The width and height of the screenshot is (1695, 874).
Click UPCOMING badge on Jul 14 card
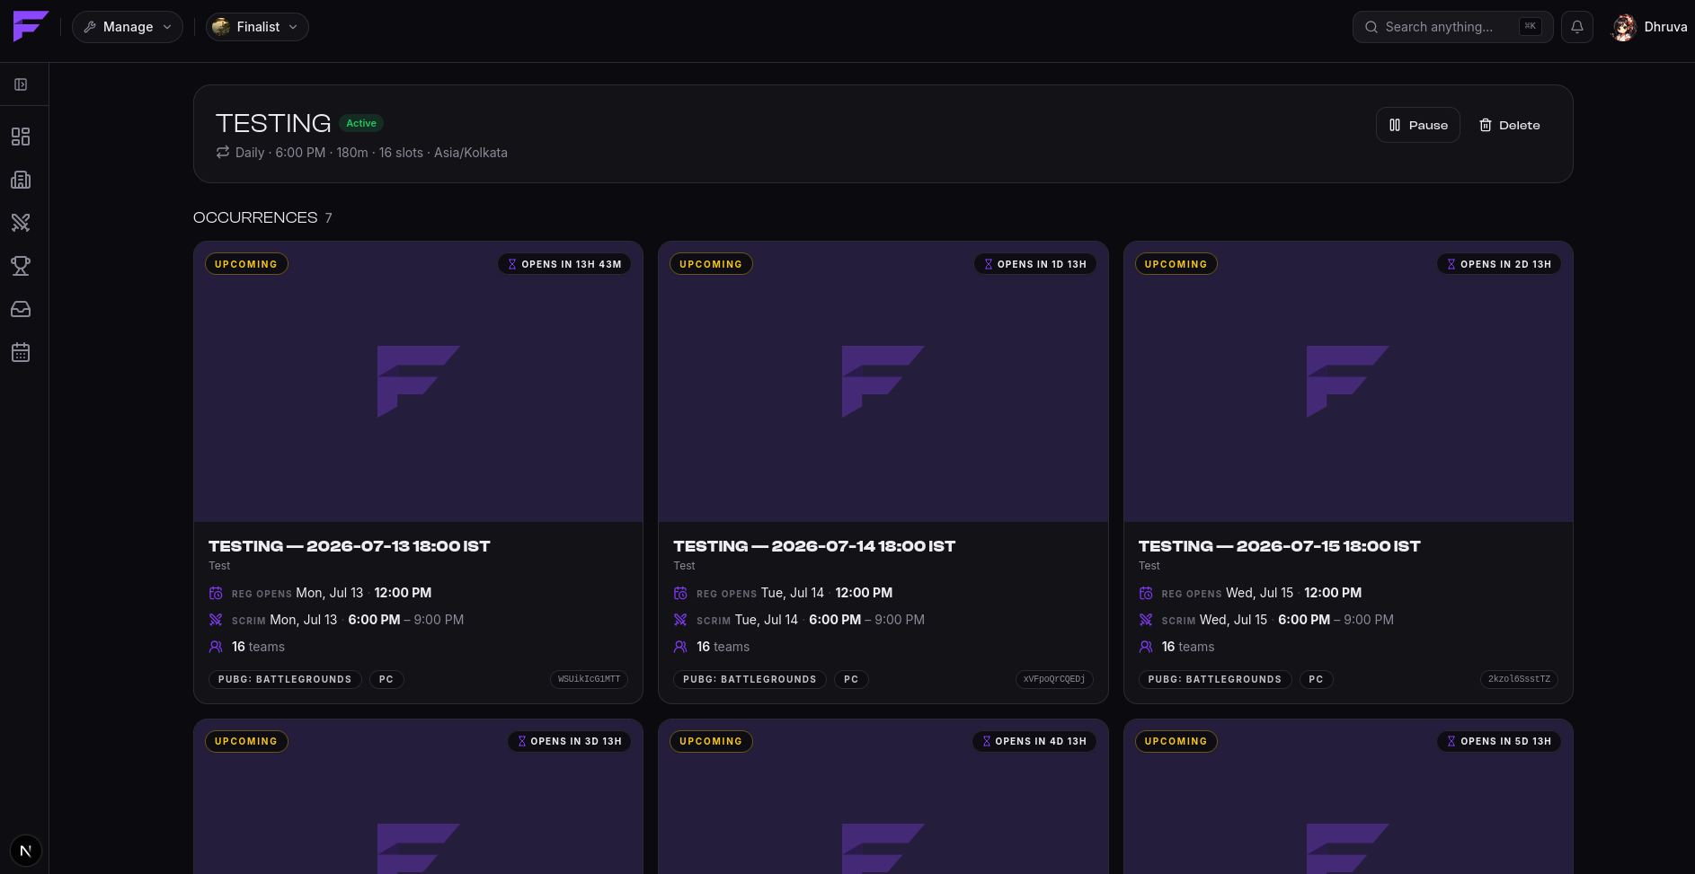711,264
